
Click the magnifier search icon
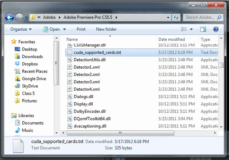219,18
